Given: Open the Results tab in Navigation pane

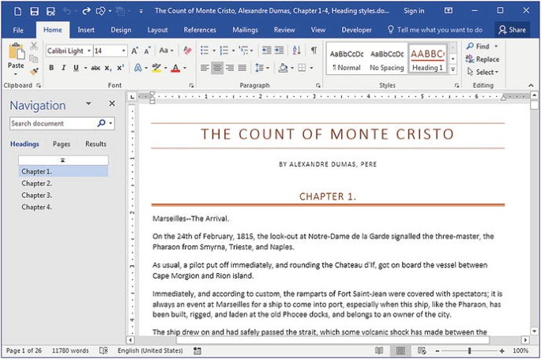Looking at the screenshot, I should click(x=96, y=144).
